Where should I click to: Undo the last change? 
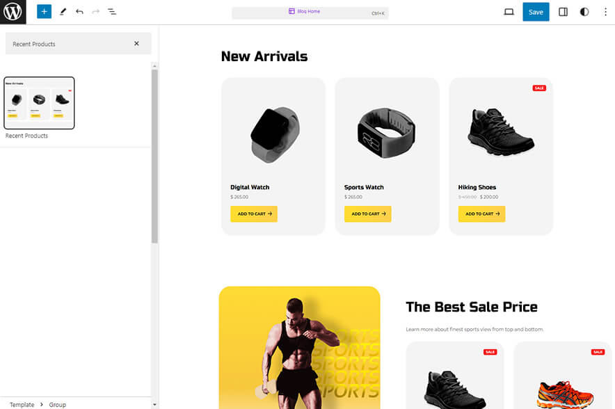point(79,12)
